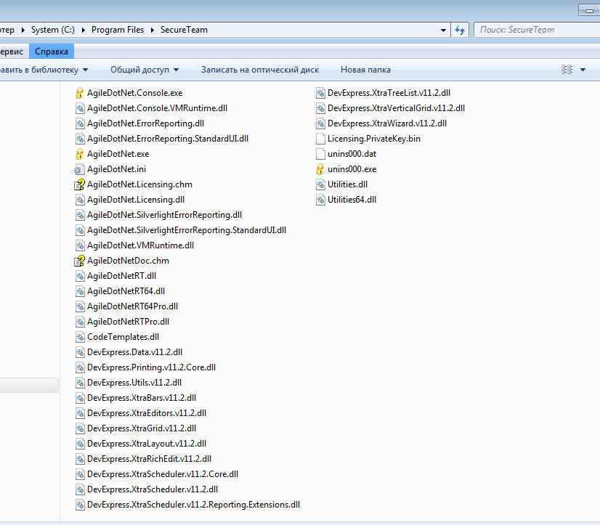600x525 pixels.
Task: Select the highlighted navigation pane item
Action: [x=29, y=386]
